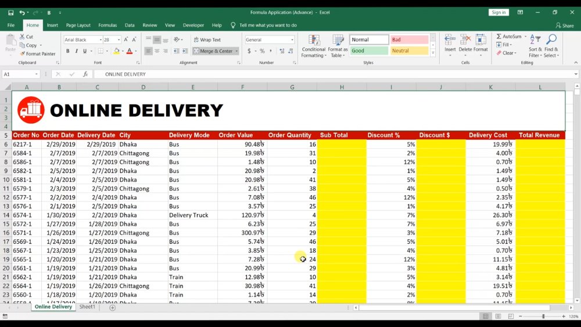The height and width of the screenshot is (327, 581).
Task: Open the number format dropdown General
Action: [x=292, y=39]
